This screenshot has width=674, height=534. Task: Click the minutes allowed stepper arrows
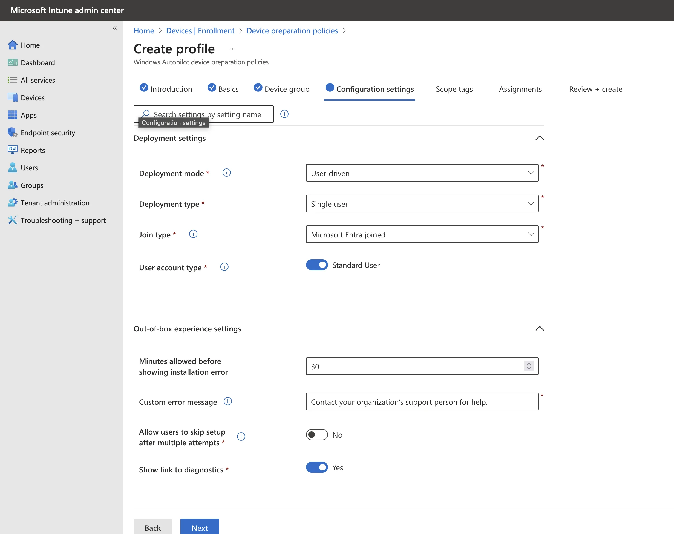point(528,366)
